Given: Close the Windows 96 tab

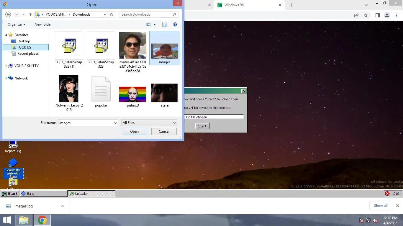Looking at the screenshot, I should pos(280,5).
